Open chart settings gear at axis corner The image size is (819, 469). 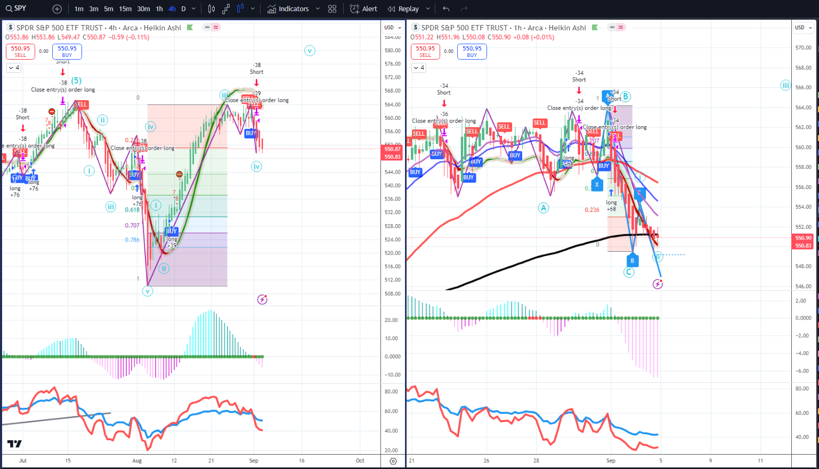pos(393,460)
